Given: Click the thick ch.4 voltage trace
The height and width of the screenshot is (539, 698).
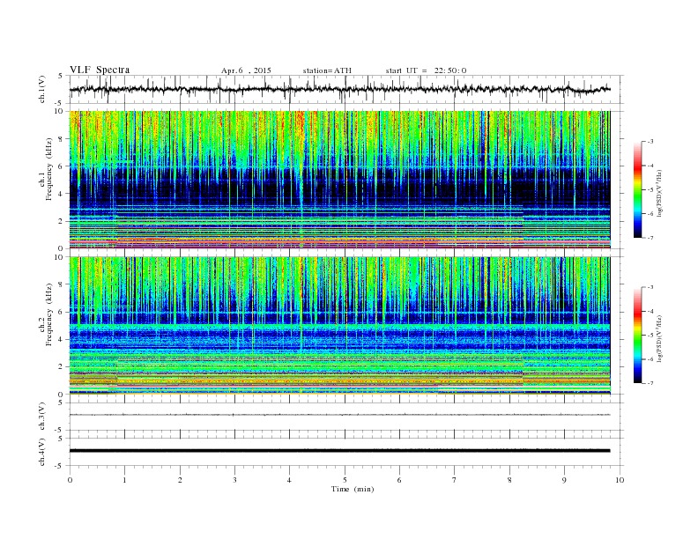Looking at the screenshot, I should [339, 451].
